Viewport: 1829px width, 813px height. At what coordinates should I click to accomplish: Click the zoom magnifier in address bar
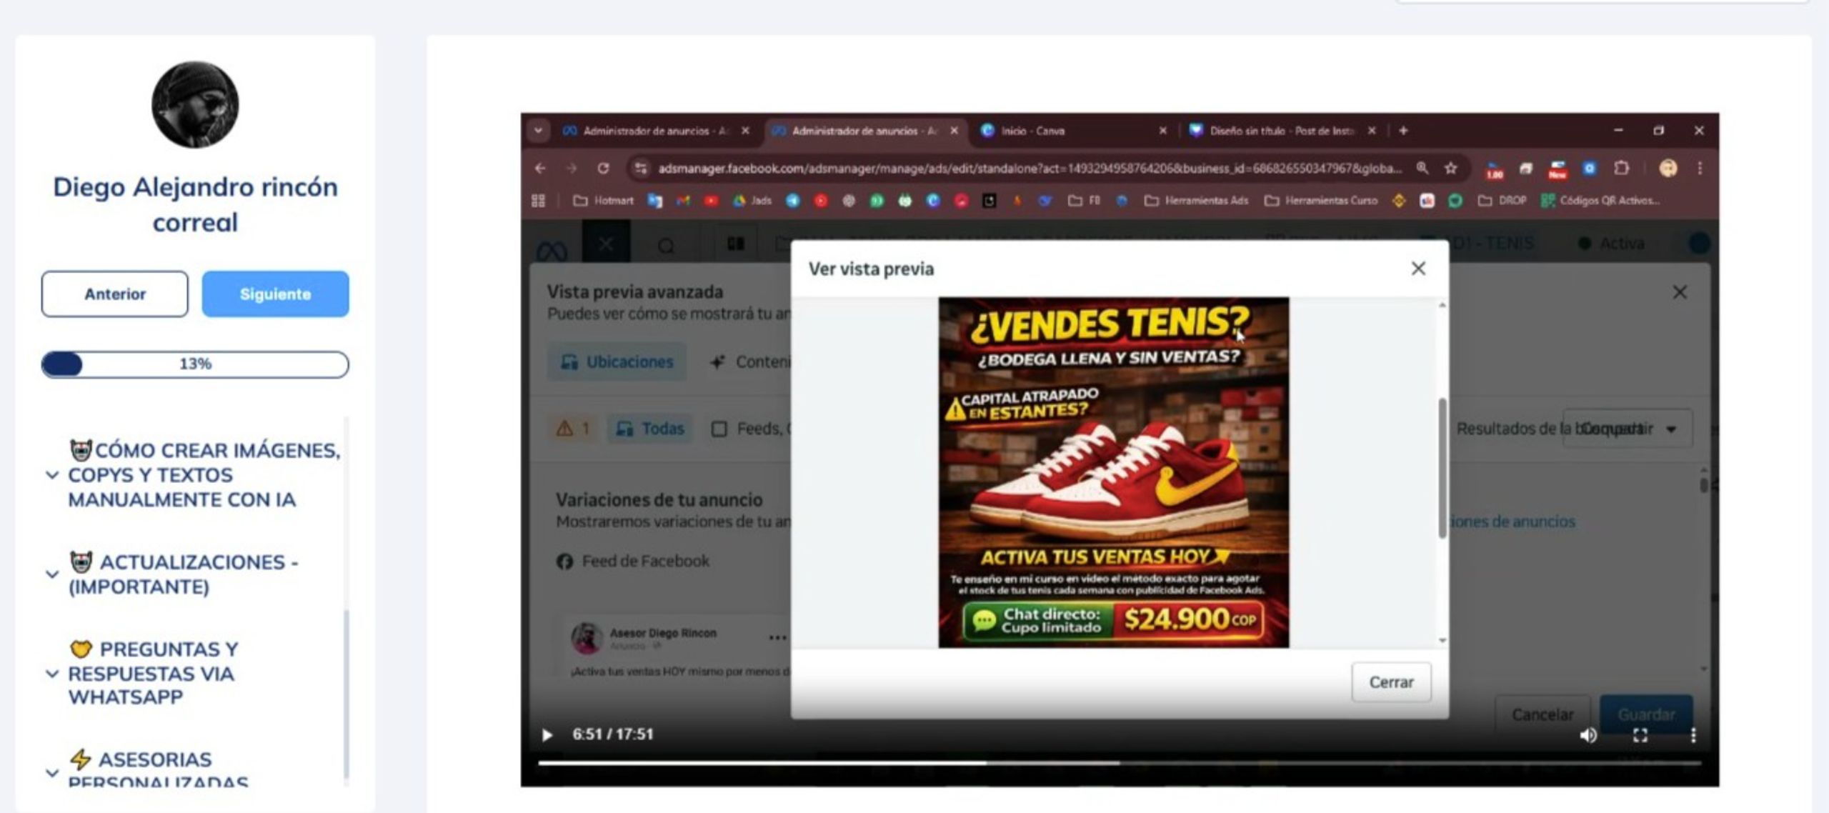click(x=1422, y=168)
